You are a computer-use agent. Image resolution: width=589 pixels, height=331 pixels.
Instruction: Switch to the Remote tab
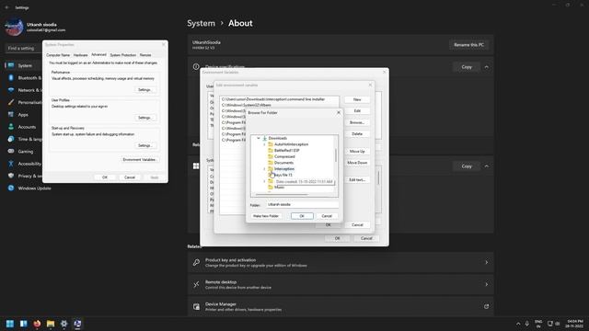pos(145,55)
